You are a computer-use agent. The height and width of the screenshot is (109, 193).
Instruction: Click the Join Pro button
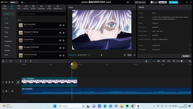pos(163,2)
